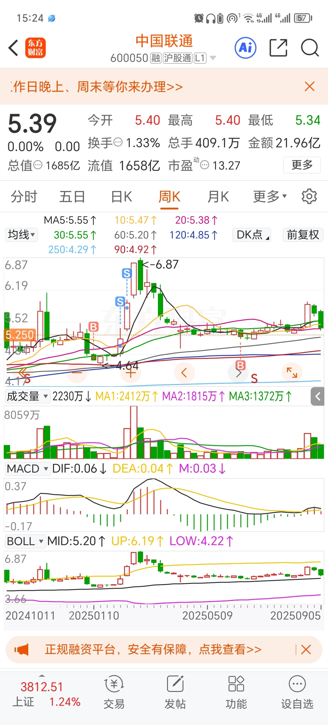This screenshot has height=725, width=328.
Task: Tap the info icon beside 换手
Action: tap(118, 142)
